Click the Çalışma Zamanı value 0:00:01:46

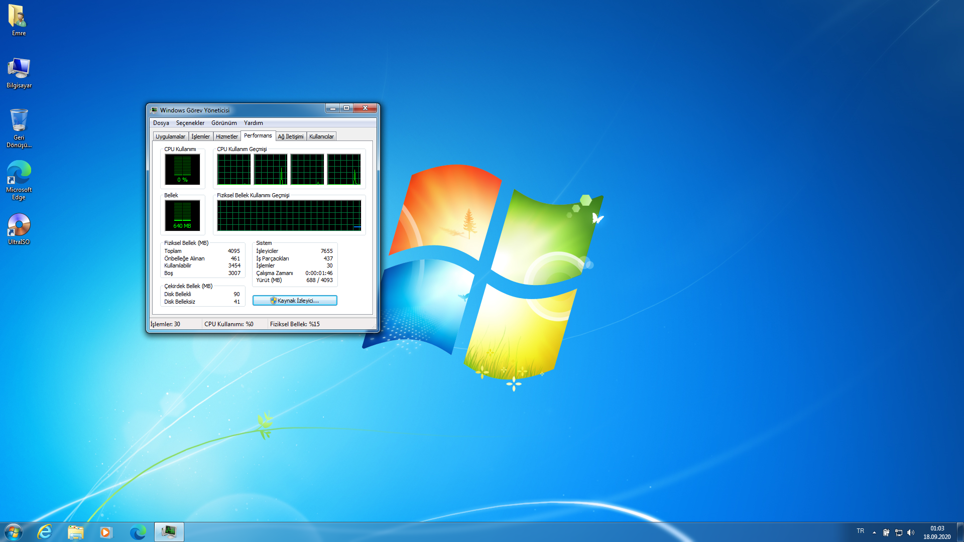[319, 273]
